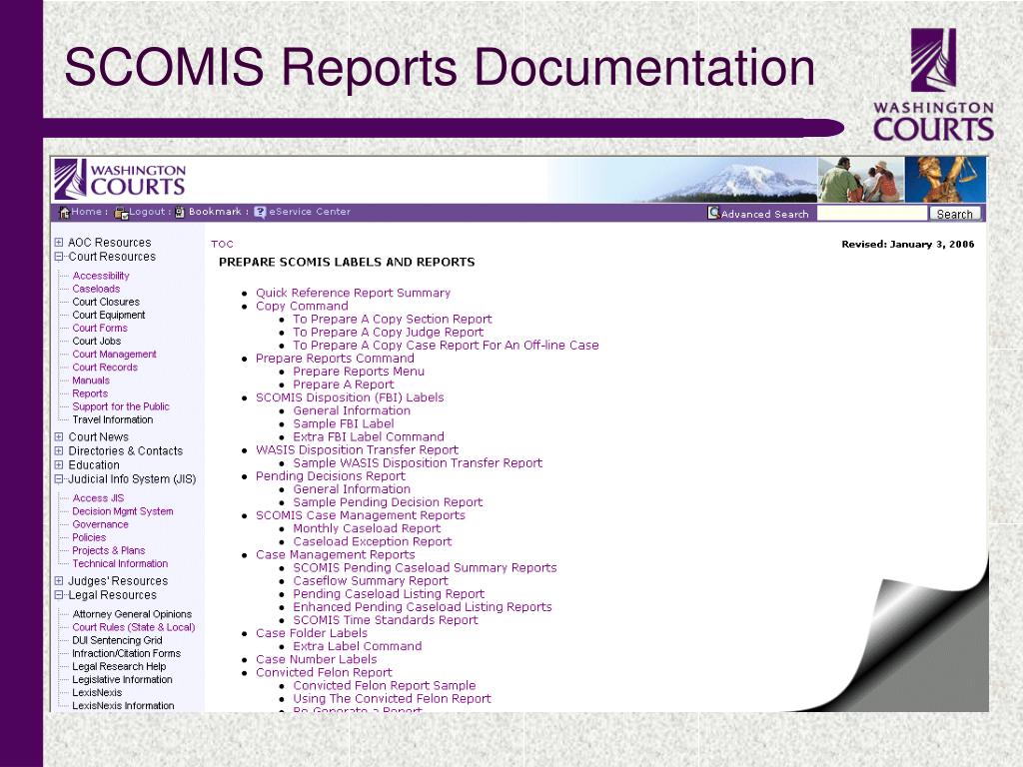Click the Advanced Search magnifier icon
The height and width of the screenshot is (767, 1023).
click(x=713, y=214)
